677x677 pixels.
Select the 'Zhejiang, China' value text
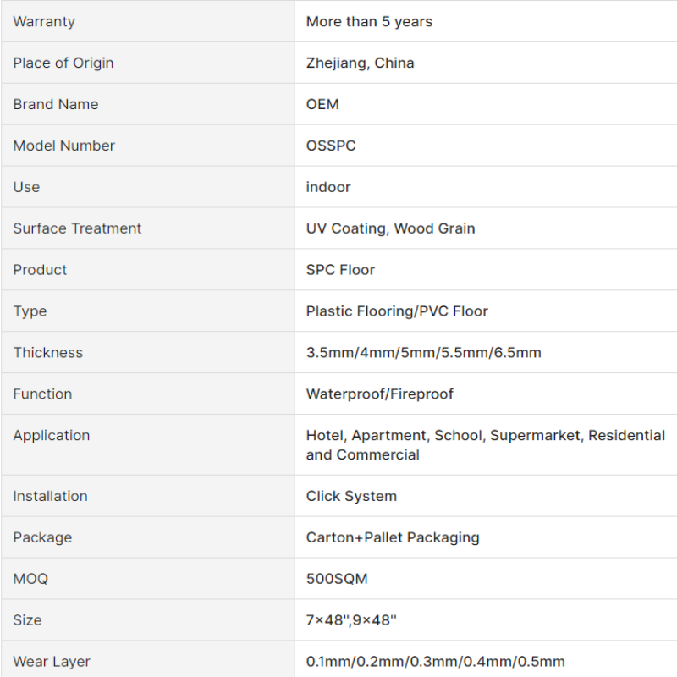pyautogui.click(x=361, y=63)
